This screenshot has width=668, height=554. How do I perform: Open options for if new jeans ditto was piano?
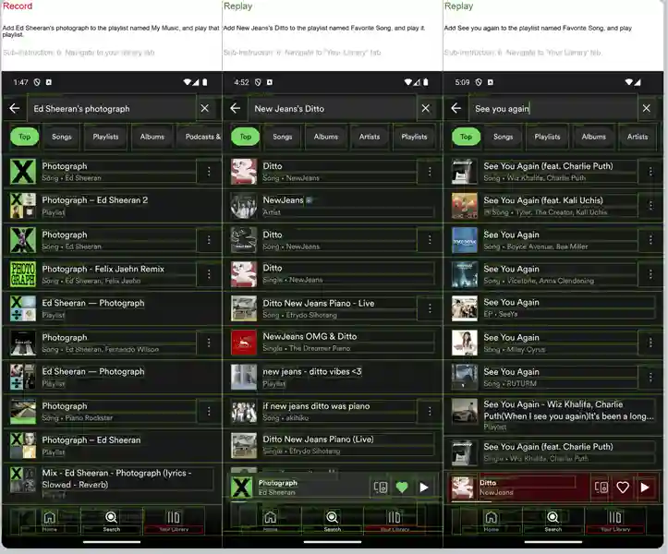click(430, 412)
